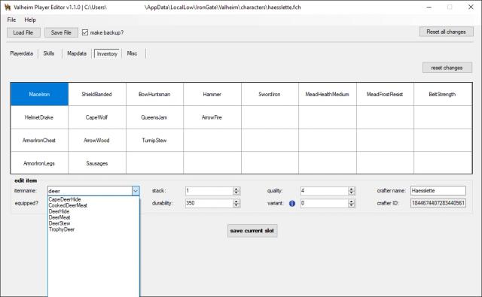Click save current slot button
The width and height of the screenshot is (482, 297).
point(252,231)
